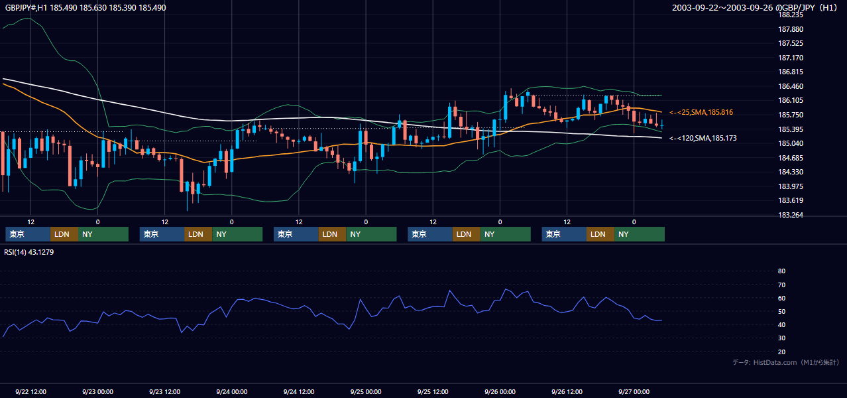Select the 9/25 12:00 time label
Image resolution: width=847 pixels, height=398 pixels.
[x=433, y=392]
